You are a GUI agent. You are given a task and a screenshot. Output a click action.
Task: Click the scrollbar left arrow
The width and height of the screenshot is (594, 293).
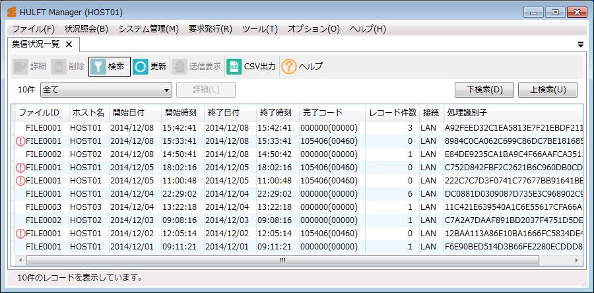coord(20,261)
